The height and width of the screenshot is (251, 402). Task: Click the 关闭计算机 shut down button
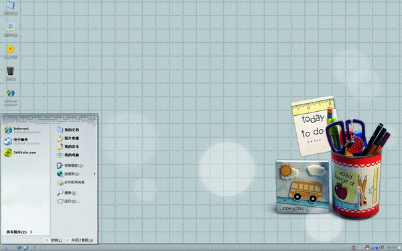[x=80, y=240]
